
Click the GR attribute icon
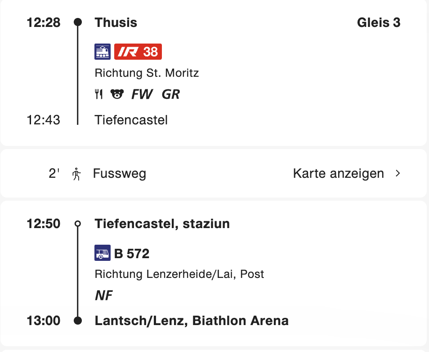point(170,94)
